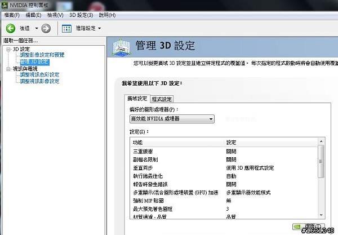This screenshot has height=235, width=338.
Task: Select 調整視訊色彩設定 in the tree
Action: click(39, 74)
